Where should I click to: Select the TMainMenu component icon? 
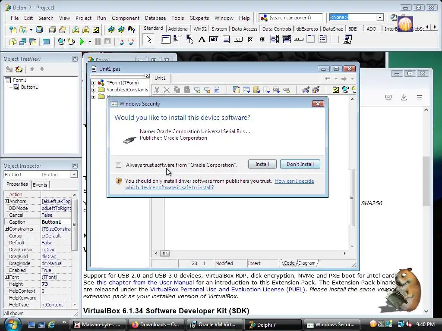[177, 39]
